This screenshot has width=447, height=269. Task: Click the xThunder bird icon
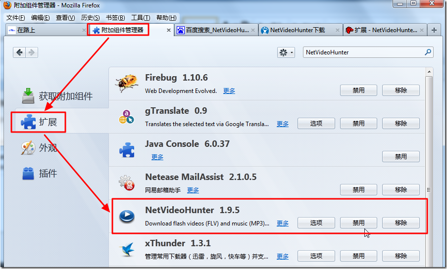pyautogui.click(x=127, y=249)
